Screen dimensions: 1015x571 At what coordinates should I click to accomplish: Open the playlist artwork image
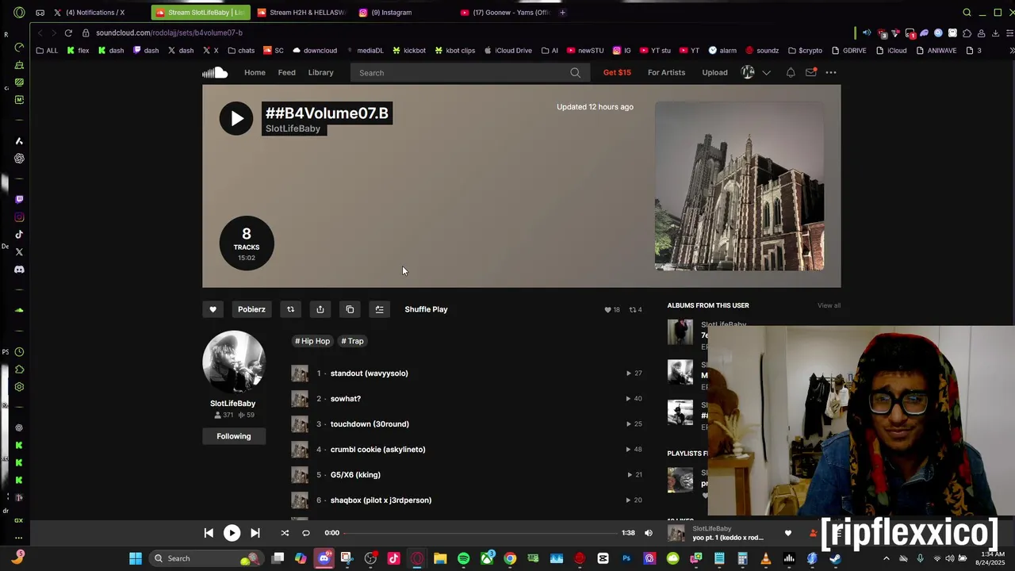[x=739, y=186]
